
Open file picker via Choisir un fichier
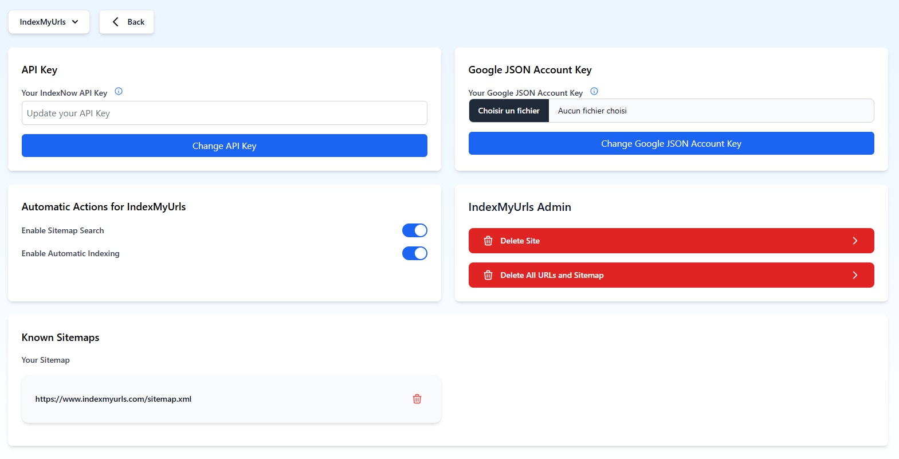point(509,111)
